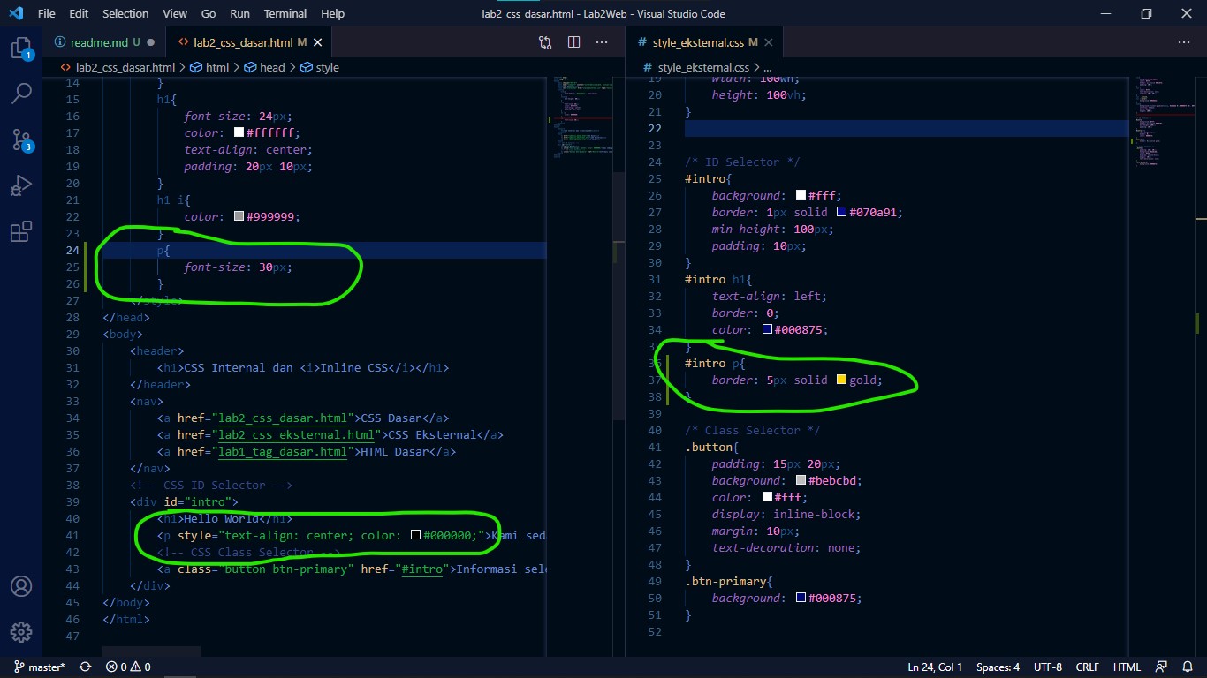Click the Synchronize Changes icon in status bar
Image resolution: width=1207 pixels, height=678 pixels.
coord(85,667)
